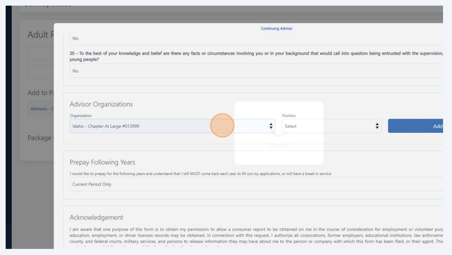This screenshot has height=255, width=452.
Task: Click the prepay disclaimer text about break in service
Action: (201, 174)
